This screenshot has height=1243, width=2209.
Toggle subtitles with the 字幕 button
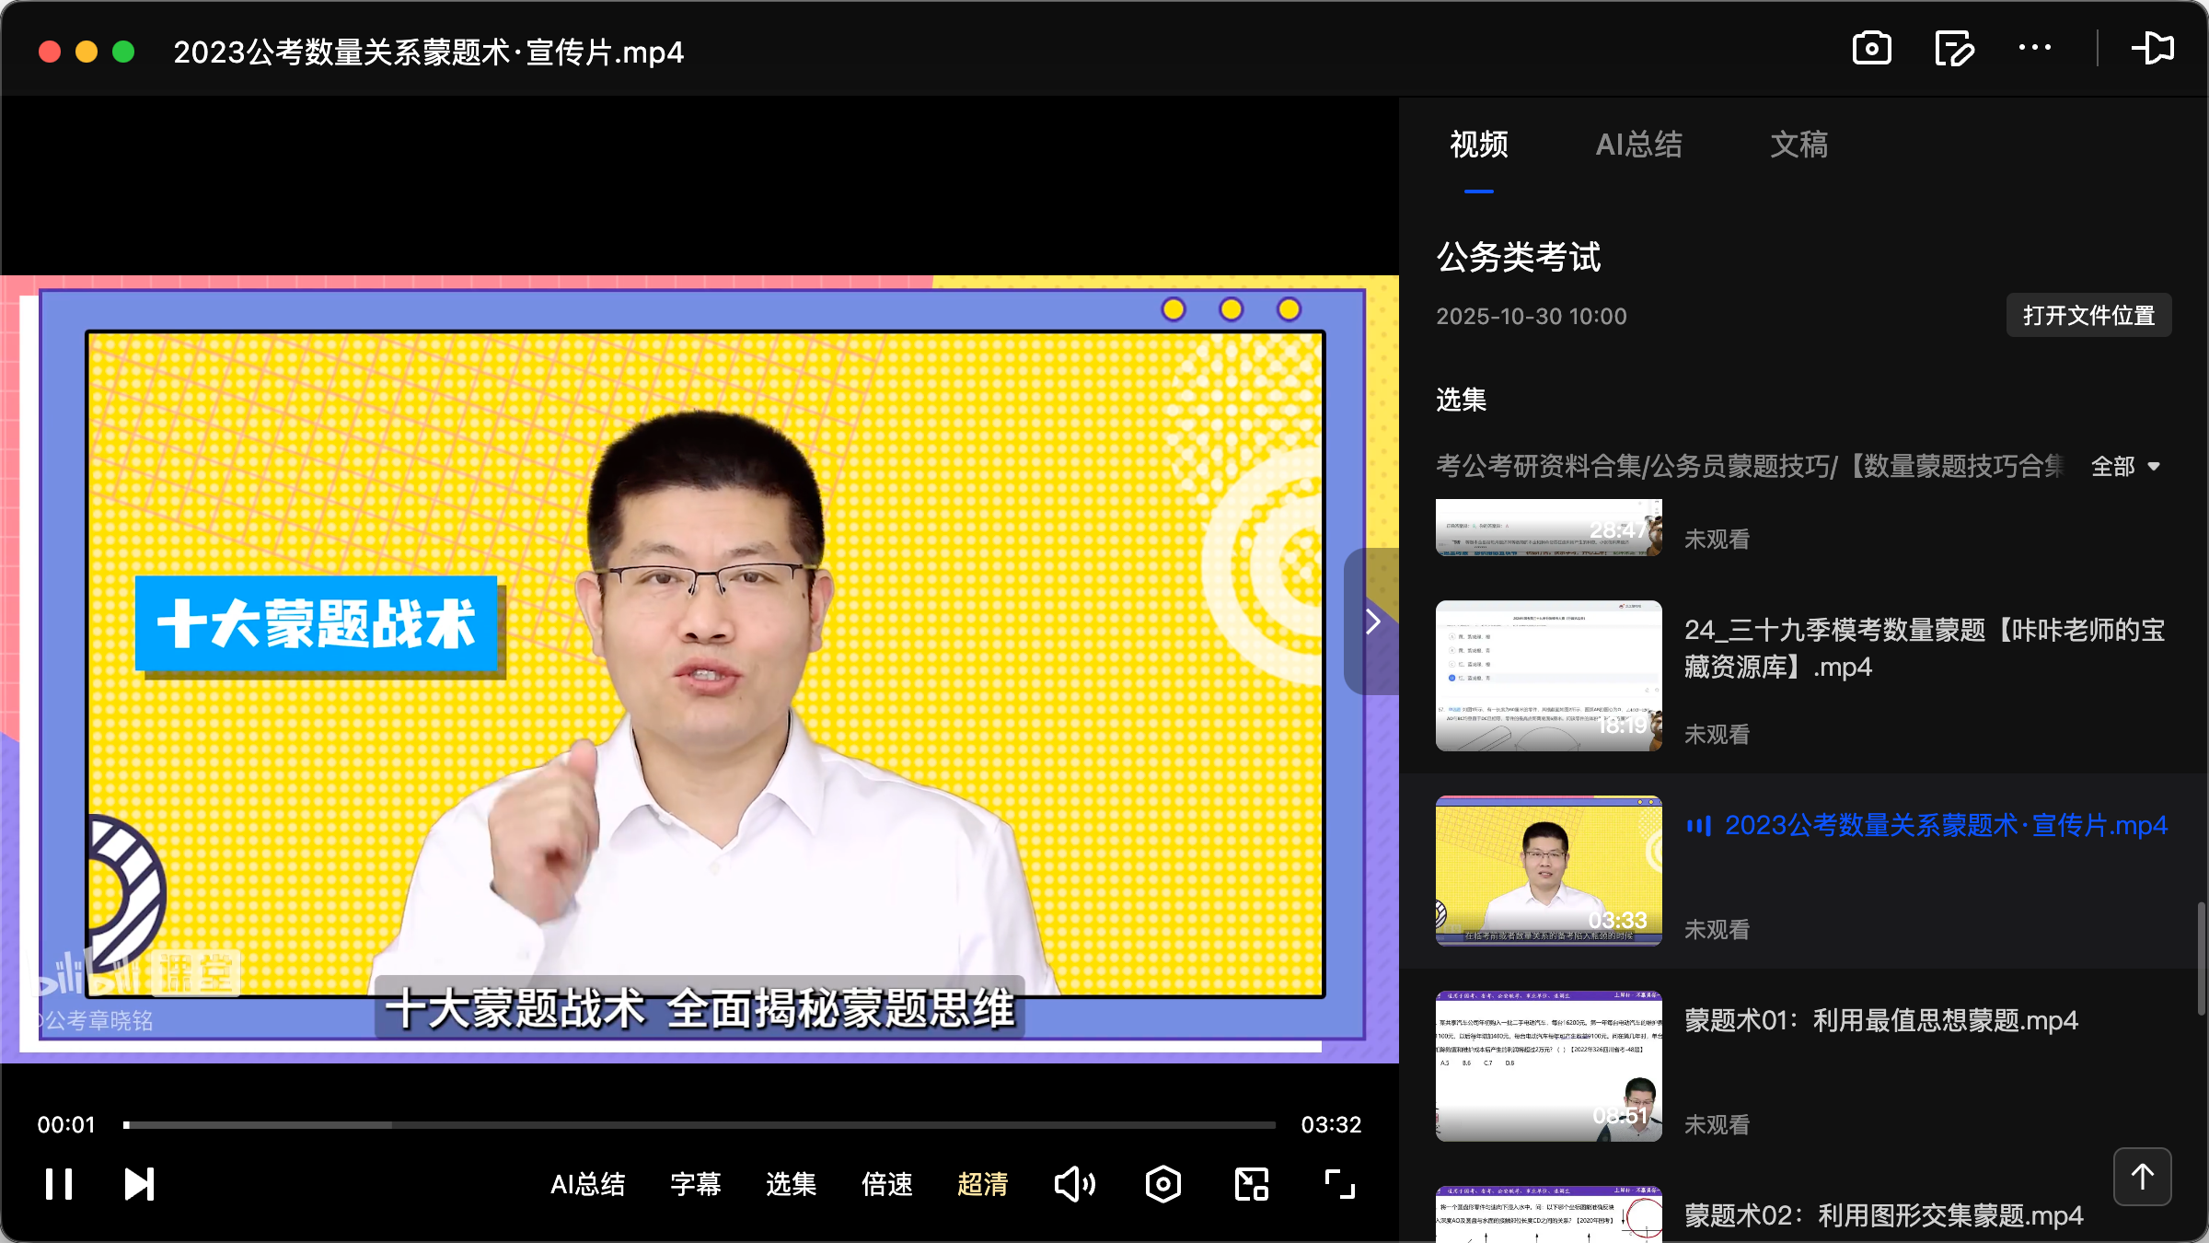point(697,1185)
